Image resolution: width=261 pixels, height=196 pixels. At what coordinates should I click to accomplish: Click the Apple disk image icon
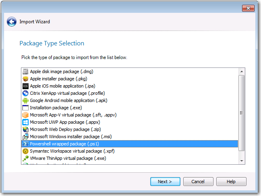click(x=25, y=71)
